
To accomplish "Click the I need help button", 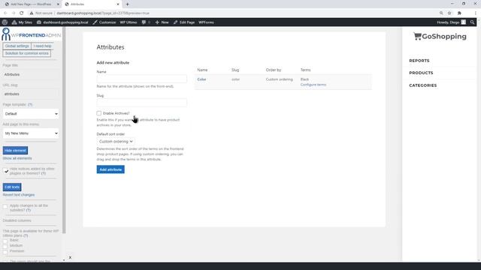I will tap(42, 46).
